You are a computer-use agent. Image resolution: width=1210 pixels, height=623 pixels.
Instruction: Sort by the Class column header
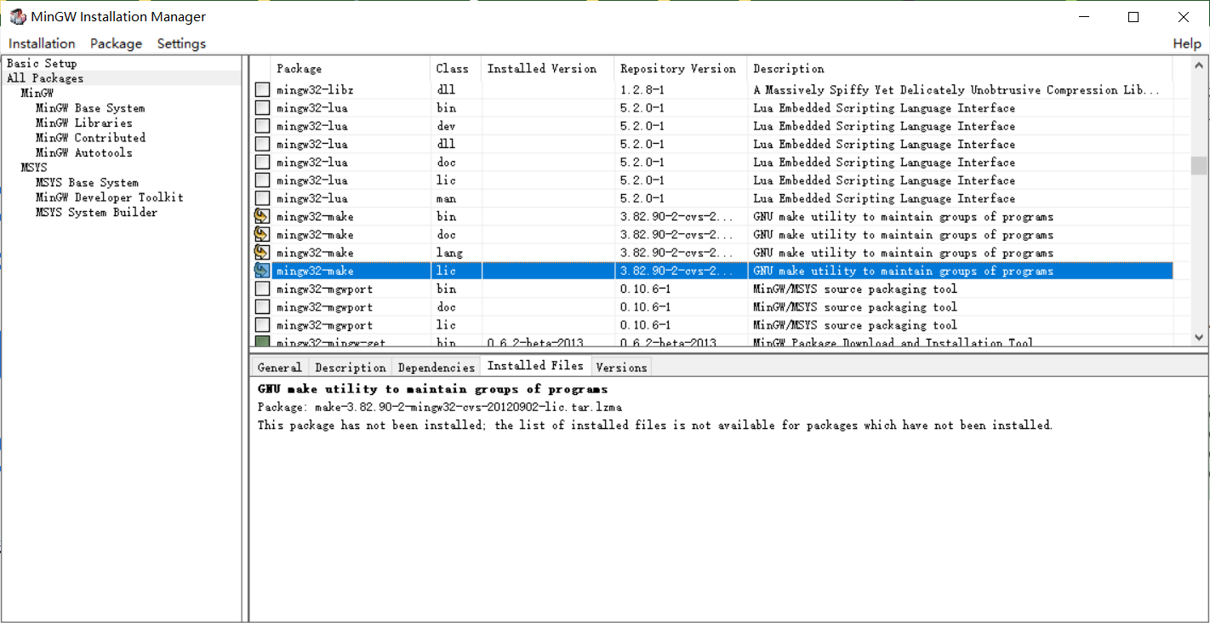point(456,68)
